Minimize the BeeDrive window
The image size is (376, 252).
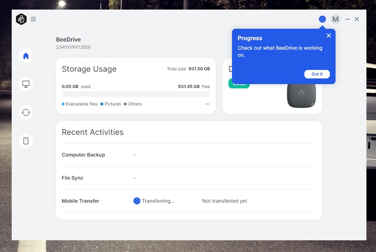[348, 19]
